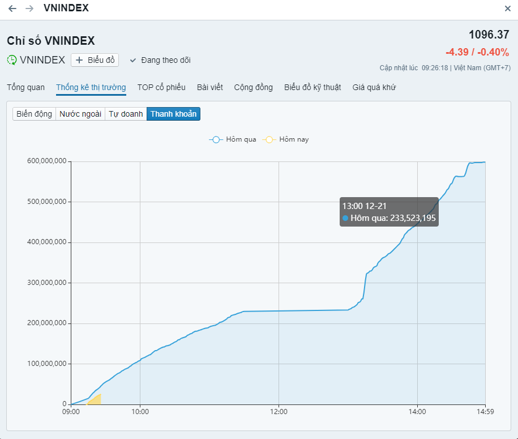
Task: Click the plus Biểu đồ button
Action: (95, 59)
